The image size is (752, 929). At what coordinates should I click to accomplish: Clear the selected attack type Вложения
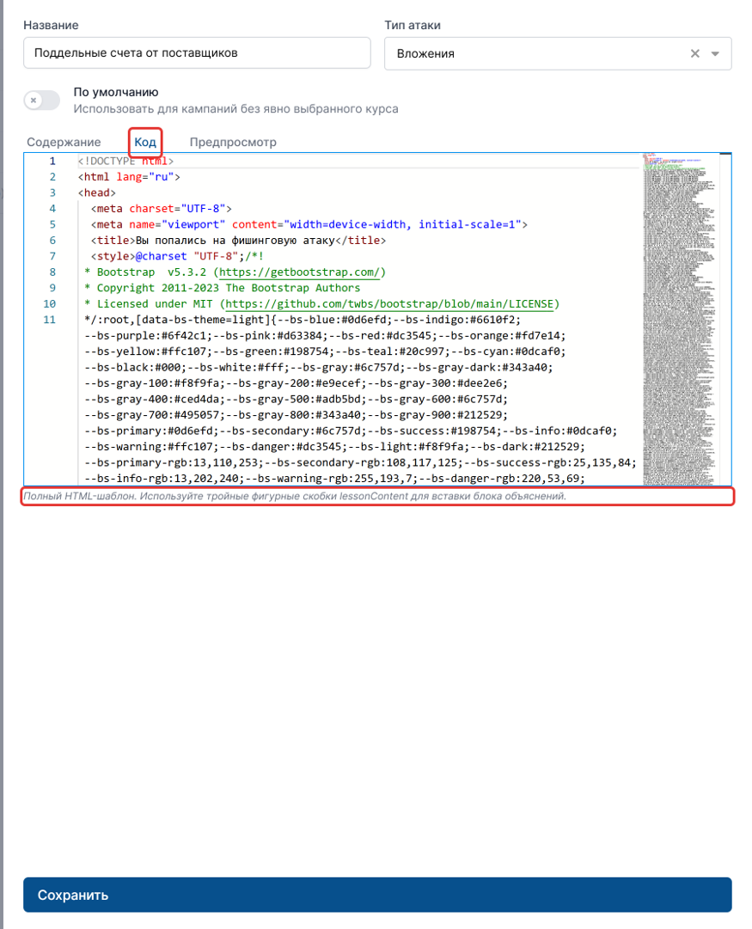click(694, 53)
